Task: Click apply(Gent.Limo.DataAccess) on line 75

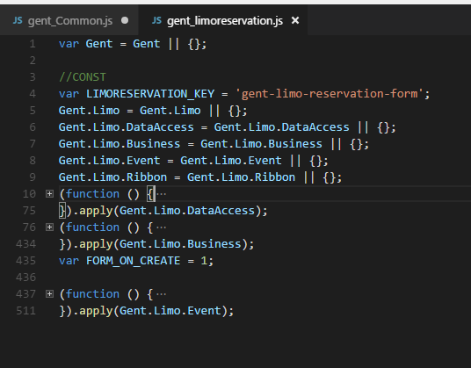Action: pos(170,211)
